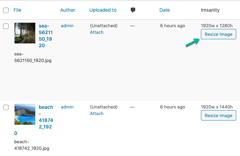Attach the sea image to a post
240x156 pixels.
(97, 32)
